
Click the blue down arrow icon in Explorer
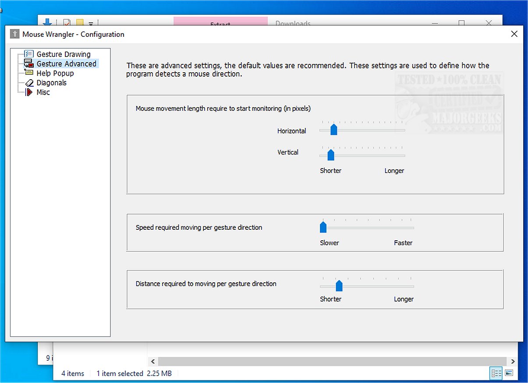(47, 22)
